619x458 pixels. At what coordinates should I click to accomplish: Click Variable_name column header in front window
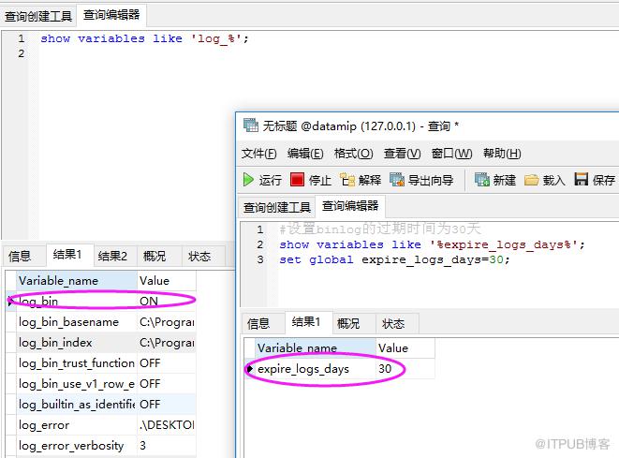coord(315,348)
